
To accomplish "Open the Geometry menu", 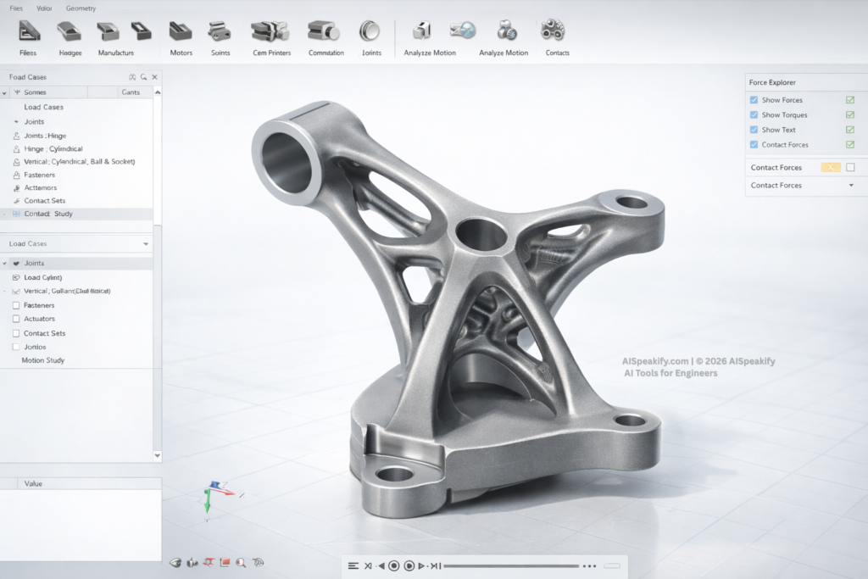I will point(81,8).
